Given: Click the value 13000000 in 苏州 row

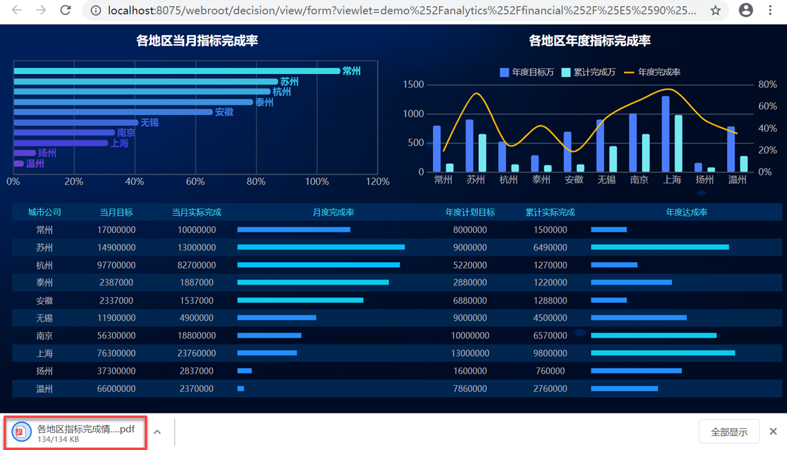Looking at the screenshot, I should [x=197, y=247].
